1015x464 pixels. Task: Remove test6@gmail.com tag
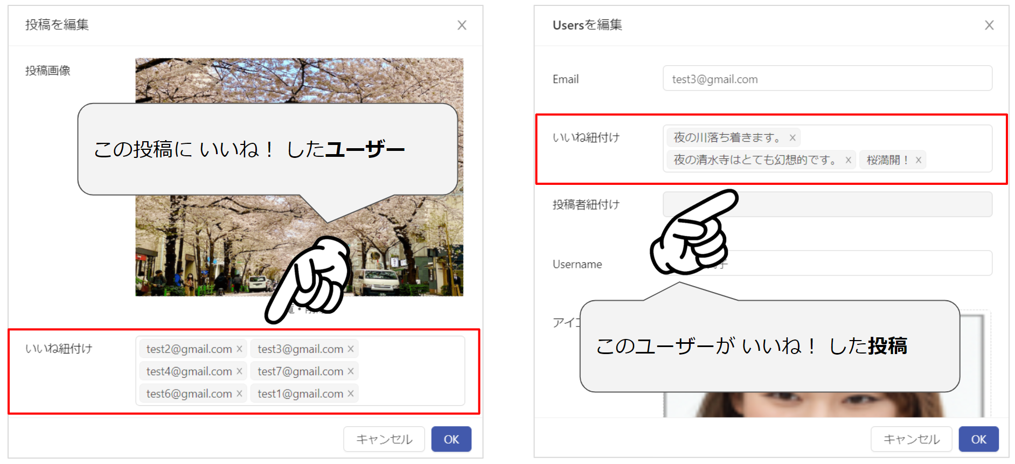(239, 394)
